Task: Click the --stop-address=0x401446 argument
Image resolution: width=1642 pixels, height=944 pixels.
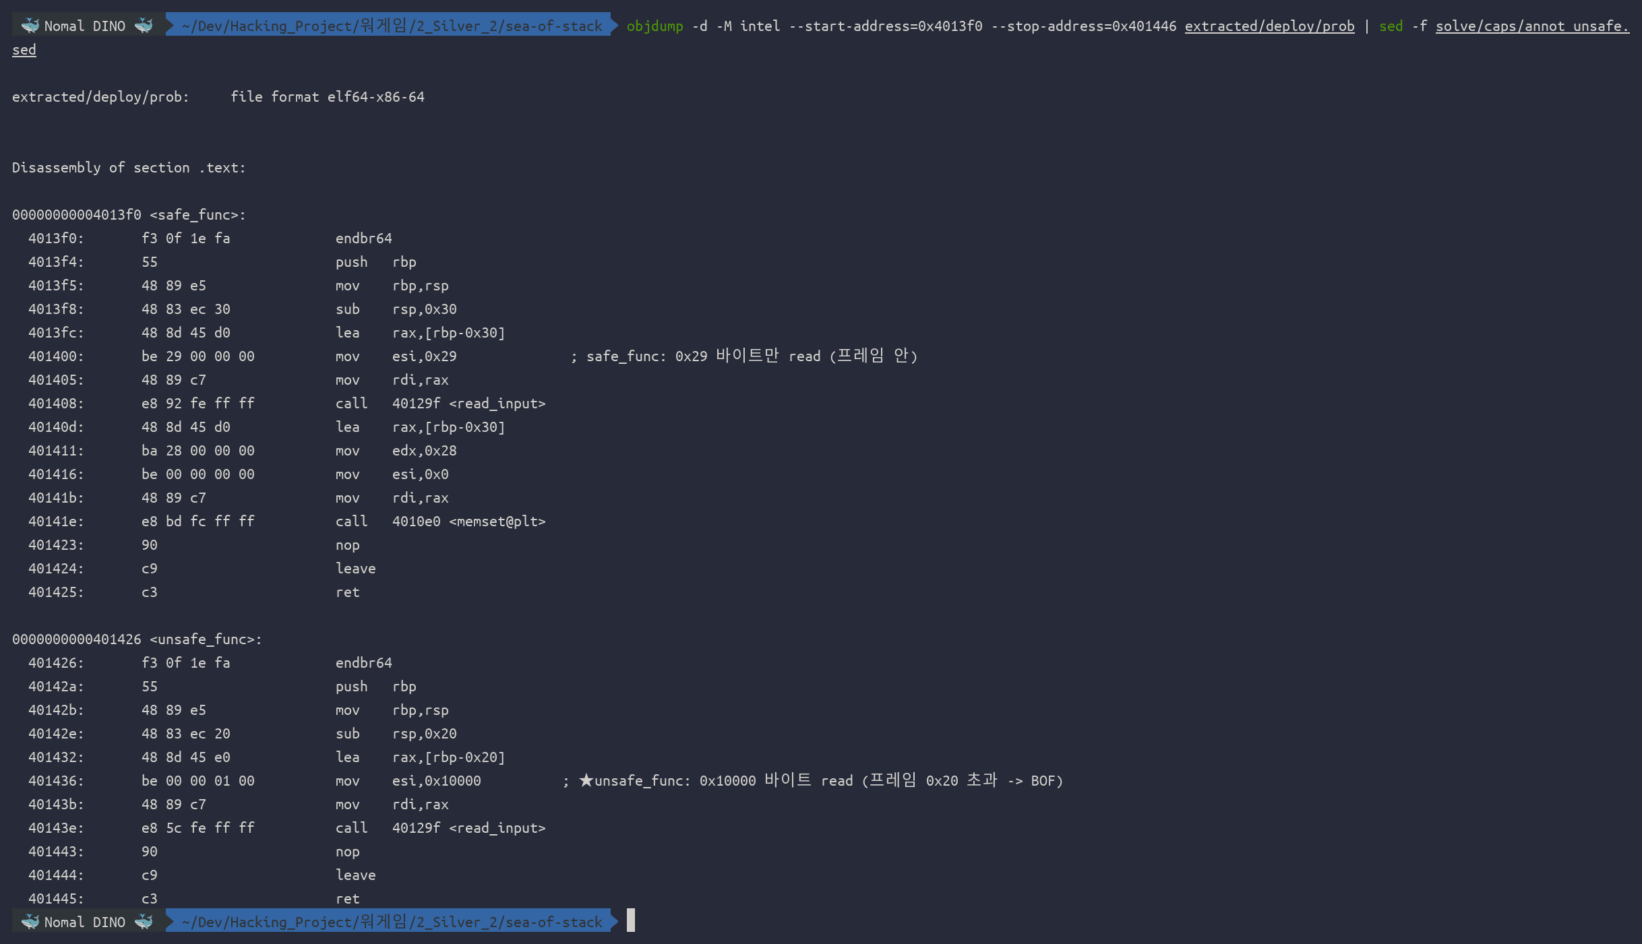Action: point(1084,26)
